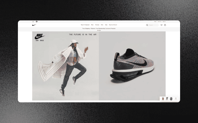This screenshot has width=198, height=123.
Task: Click the Join Us link
Action: tap(159, 21)
